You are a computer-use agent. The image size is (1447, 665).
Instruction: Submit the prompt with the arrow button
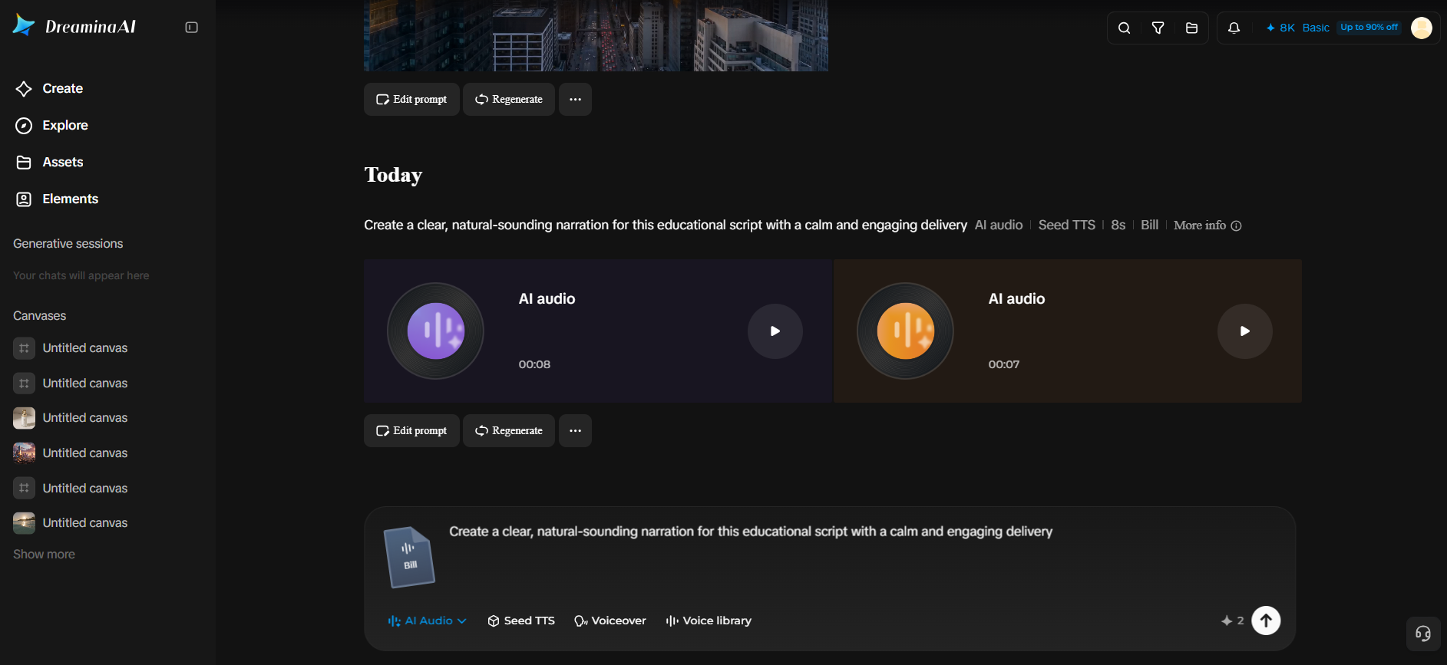point(1266,621)
